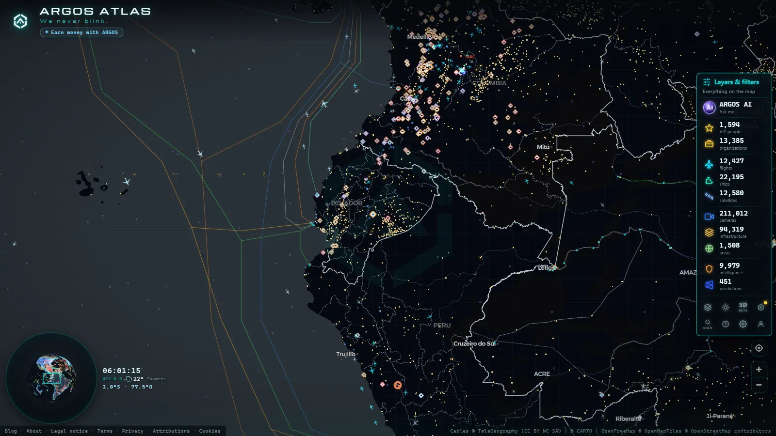Toggle the cameras layer
Viewport: 776px width, 436px height.
[734, 217]
